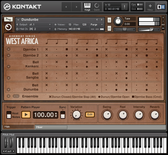Screen dimensions: 168x155
Task: Click Djembe 2 third step open diamond
Action: tap(67, 55)
